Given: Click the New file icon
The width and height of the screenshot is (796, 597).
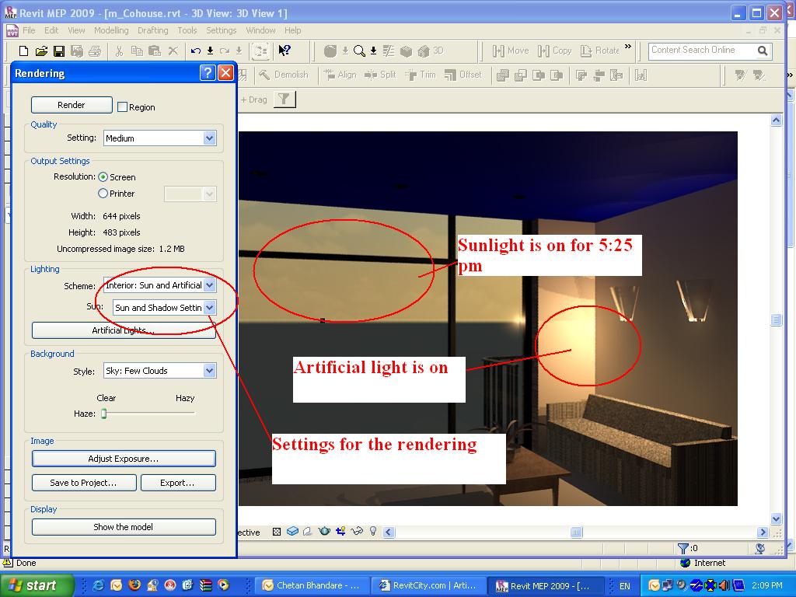Looking at the screenshot, I should (x=23, y=51).
